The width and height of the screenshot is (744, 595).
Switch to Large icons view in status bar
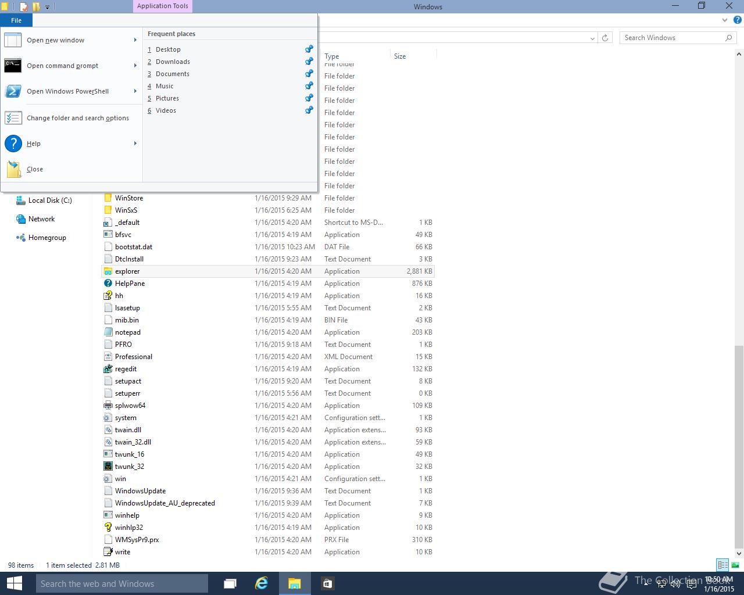point(735,565)
